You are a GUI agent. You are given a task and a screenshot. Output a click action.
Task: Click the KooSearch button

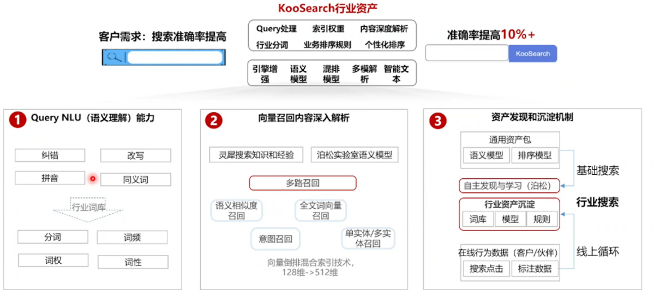tap(532, 53)
